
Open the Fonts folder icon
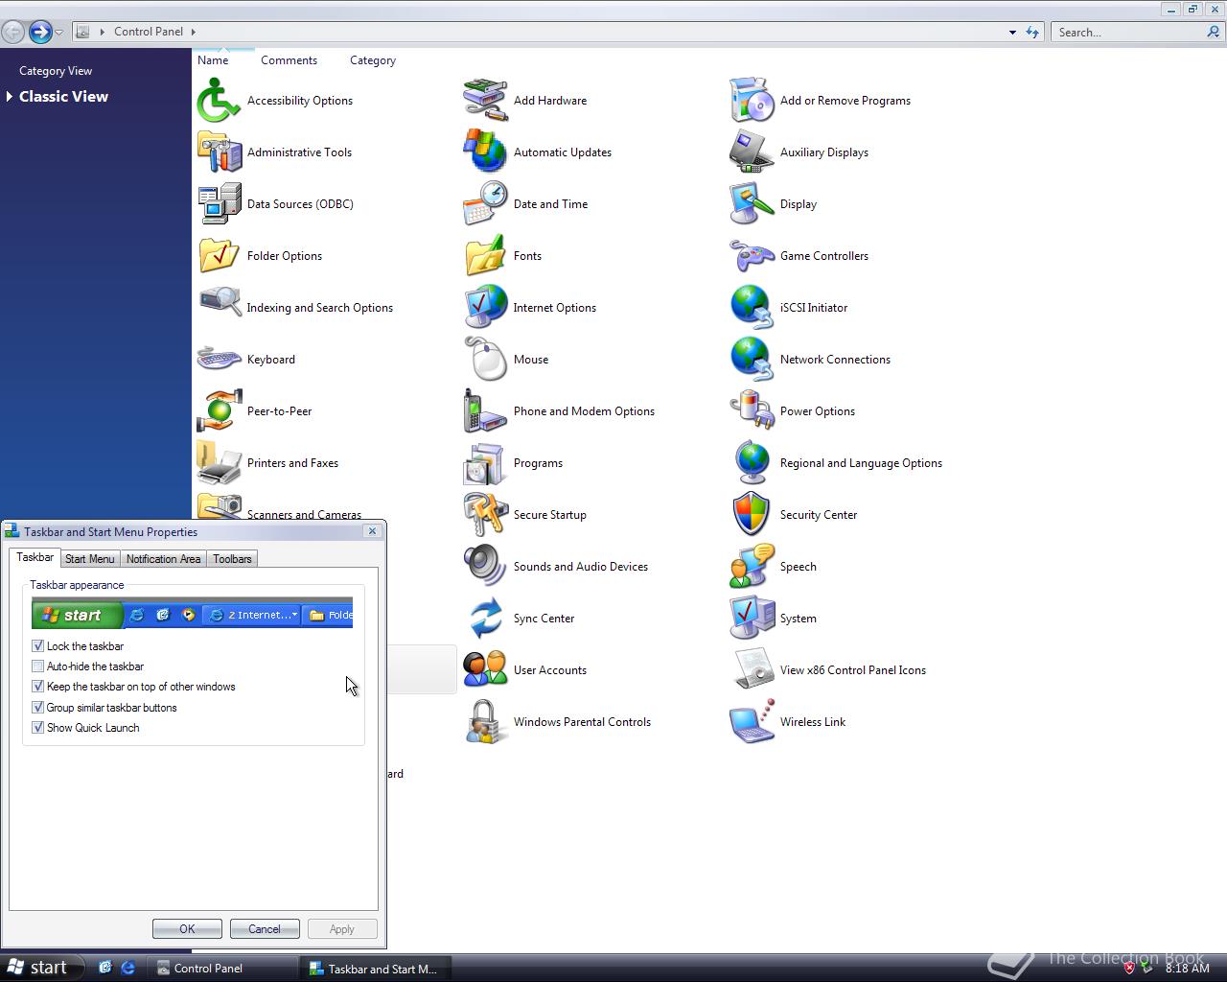[486, 256]
